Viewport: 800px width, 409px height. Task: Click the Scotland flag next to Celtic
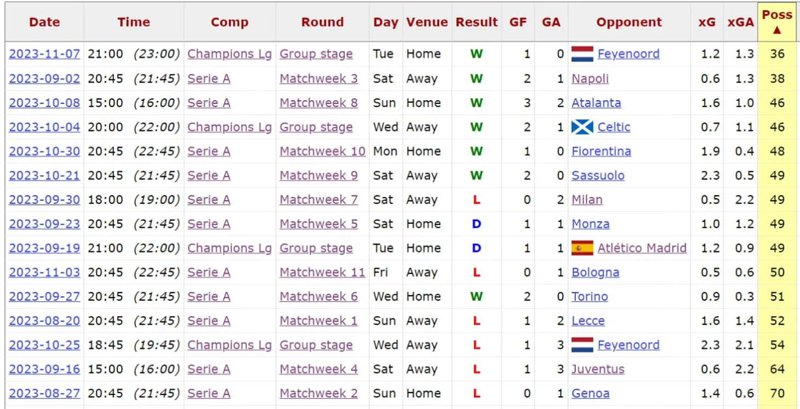coord(582,127)
